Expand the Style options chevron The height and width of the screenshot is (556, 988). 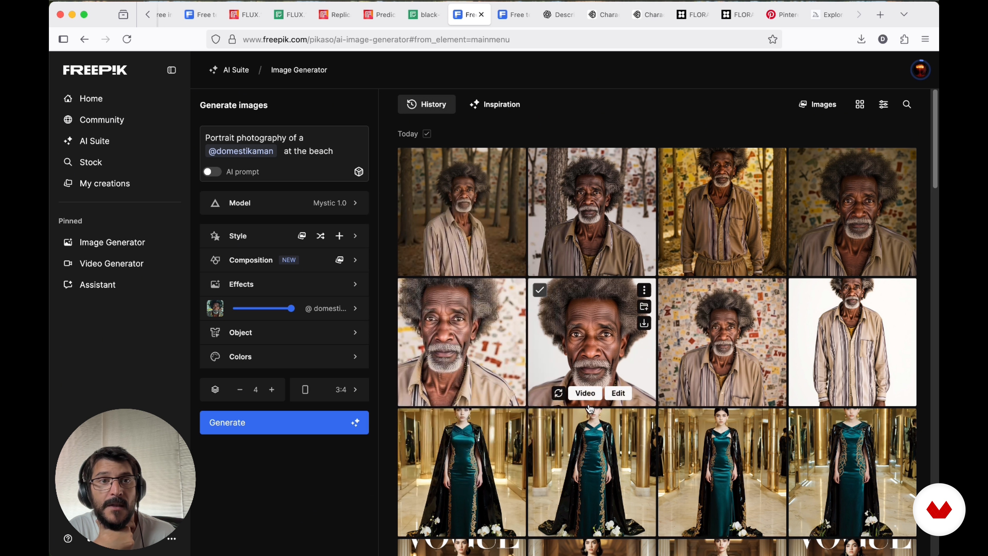click(355, 236)
